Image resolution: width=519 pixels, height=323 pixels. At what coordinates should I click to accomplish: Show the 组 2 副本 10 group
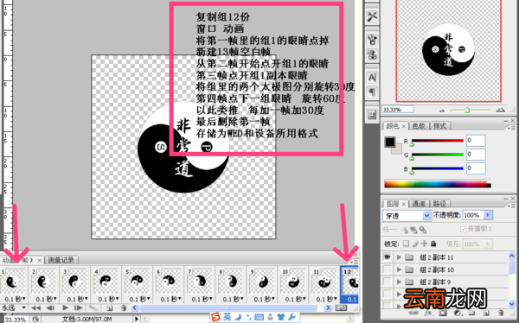(x=387, y=269)
